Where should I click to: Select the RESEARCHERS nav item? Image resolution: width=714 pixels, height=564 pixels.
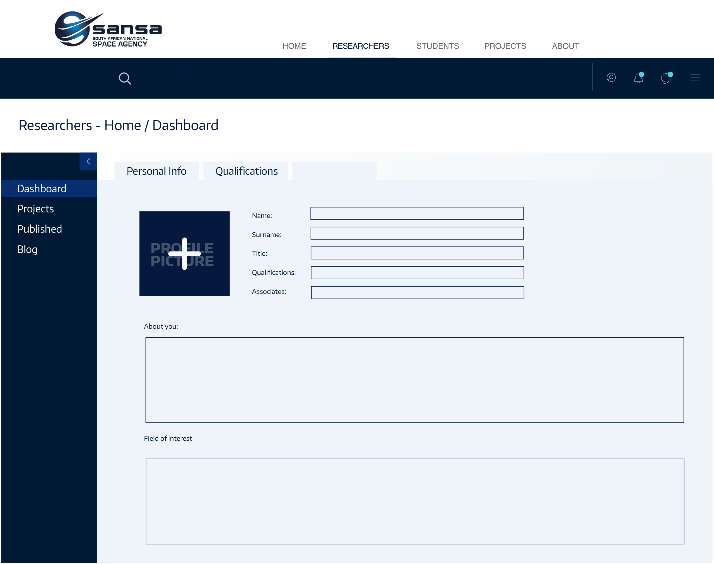tap(361, 46)
